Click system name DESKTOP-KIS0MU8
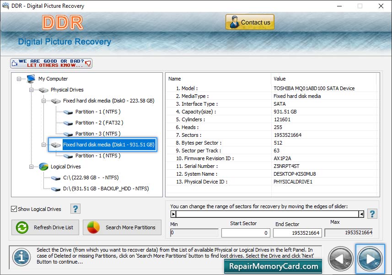The image size is (392, 275). [x=295, y=174]
